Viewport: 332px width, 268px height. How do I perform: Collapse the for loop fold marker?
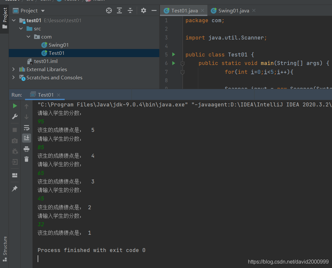point(183,72)
